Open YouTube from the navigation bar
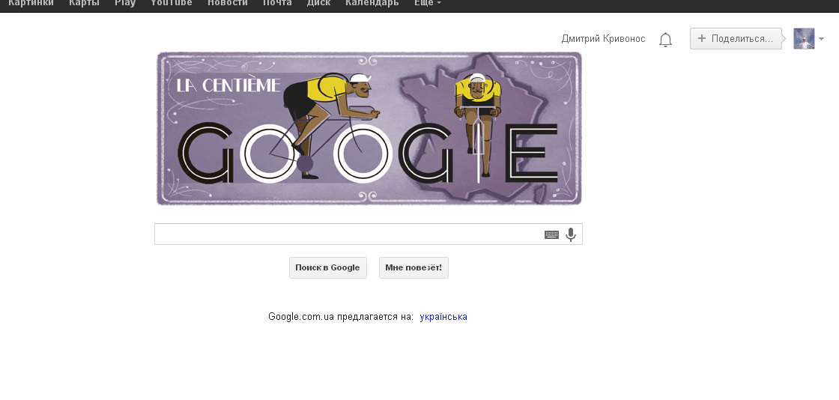839x400 pixels. [172, 3]
